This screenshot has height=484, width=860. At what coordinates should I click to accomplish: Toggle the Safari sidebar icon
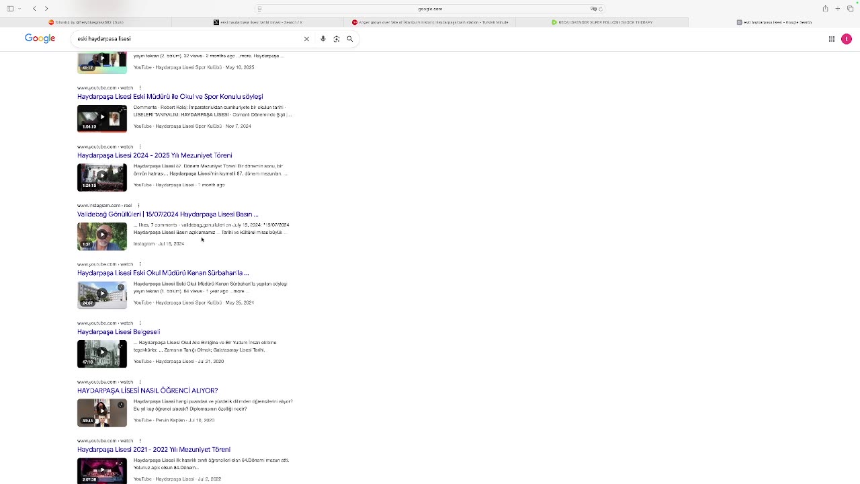[10, 9]
